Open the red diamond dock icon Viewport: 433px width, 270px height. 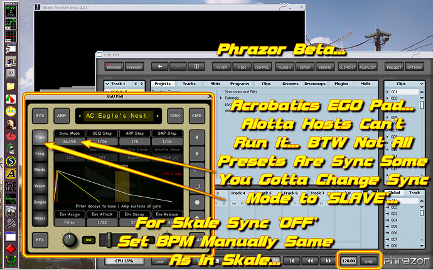(x=11, y=249)
